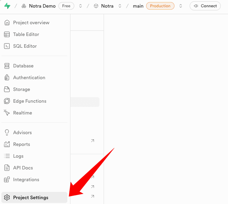Select Logs in the sidebar
This screenshot has height=204, width=228.
tap(18, 156)
